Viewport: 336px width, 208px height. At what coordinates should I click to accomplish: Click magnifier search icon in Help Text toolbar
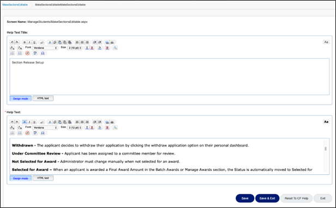[115, 127]
